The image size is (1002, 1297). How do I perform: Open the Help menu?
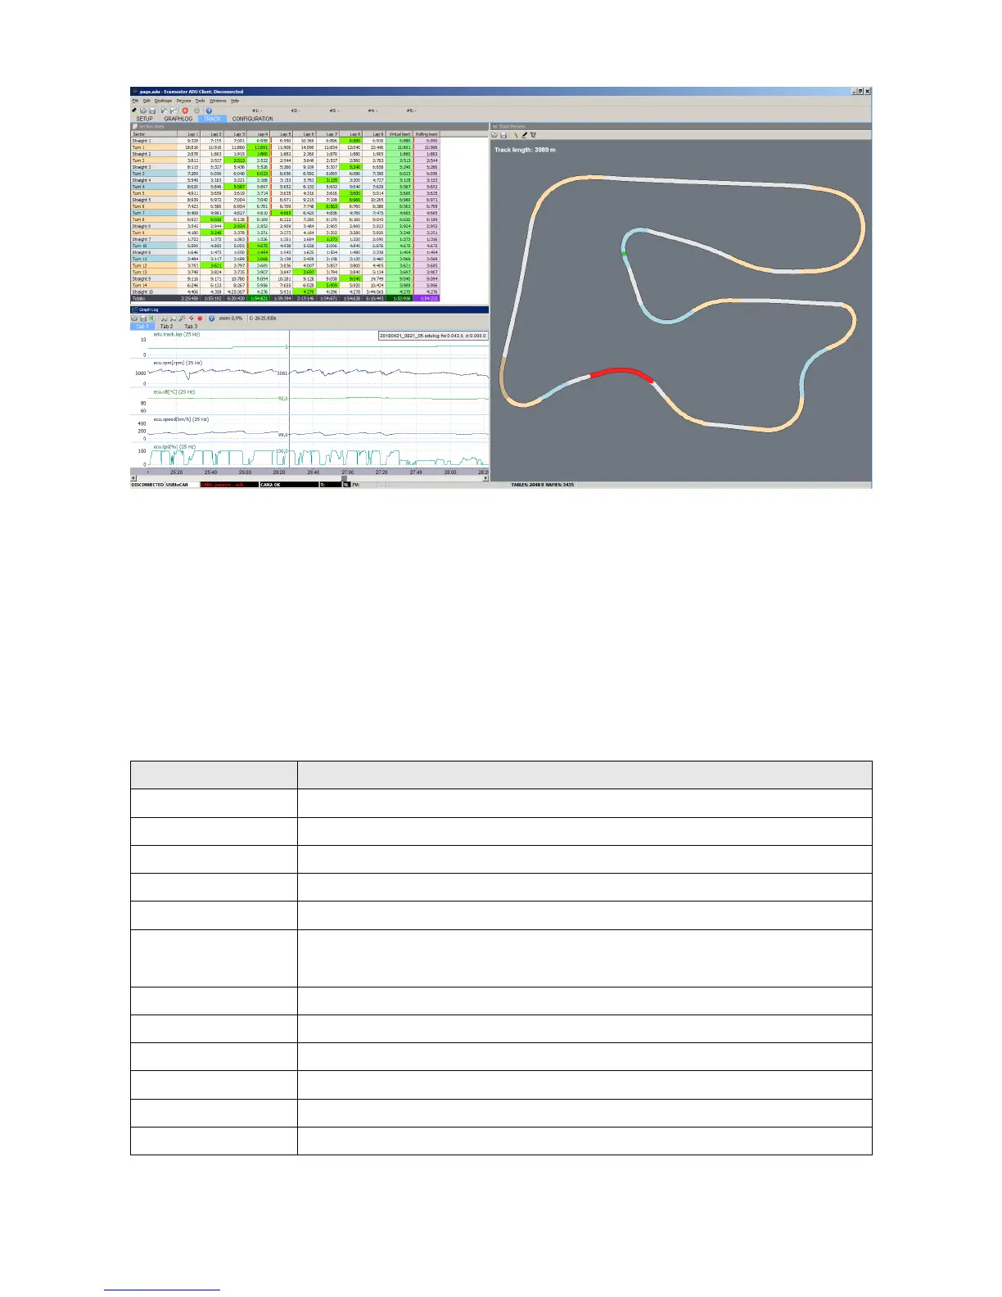(x=235, y=101)
